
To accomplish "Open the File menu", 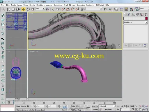I will 3,5.
